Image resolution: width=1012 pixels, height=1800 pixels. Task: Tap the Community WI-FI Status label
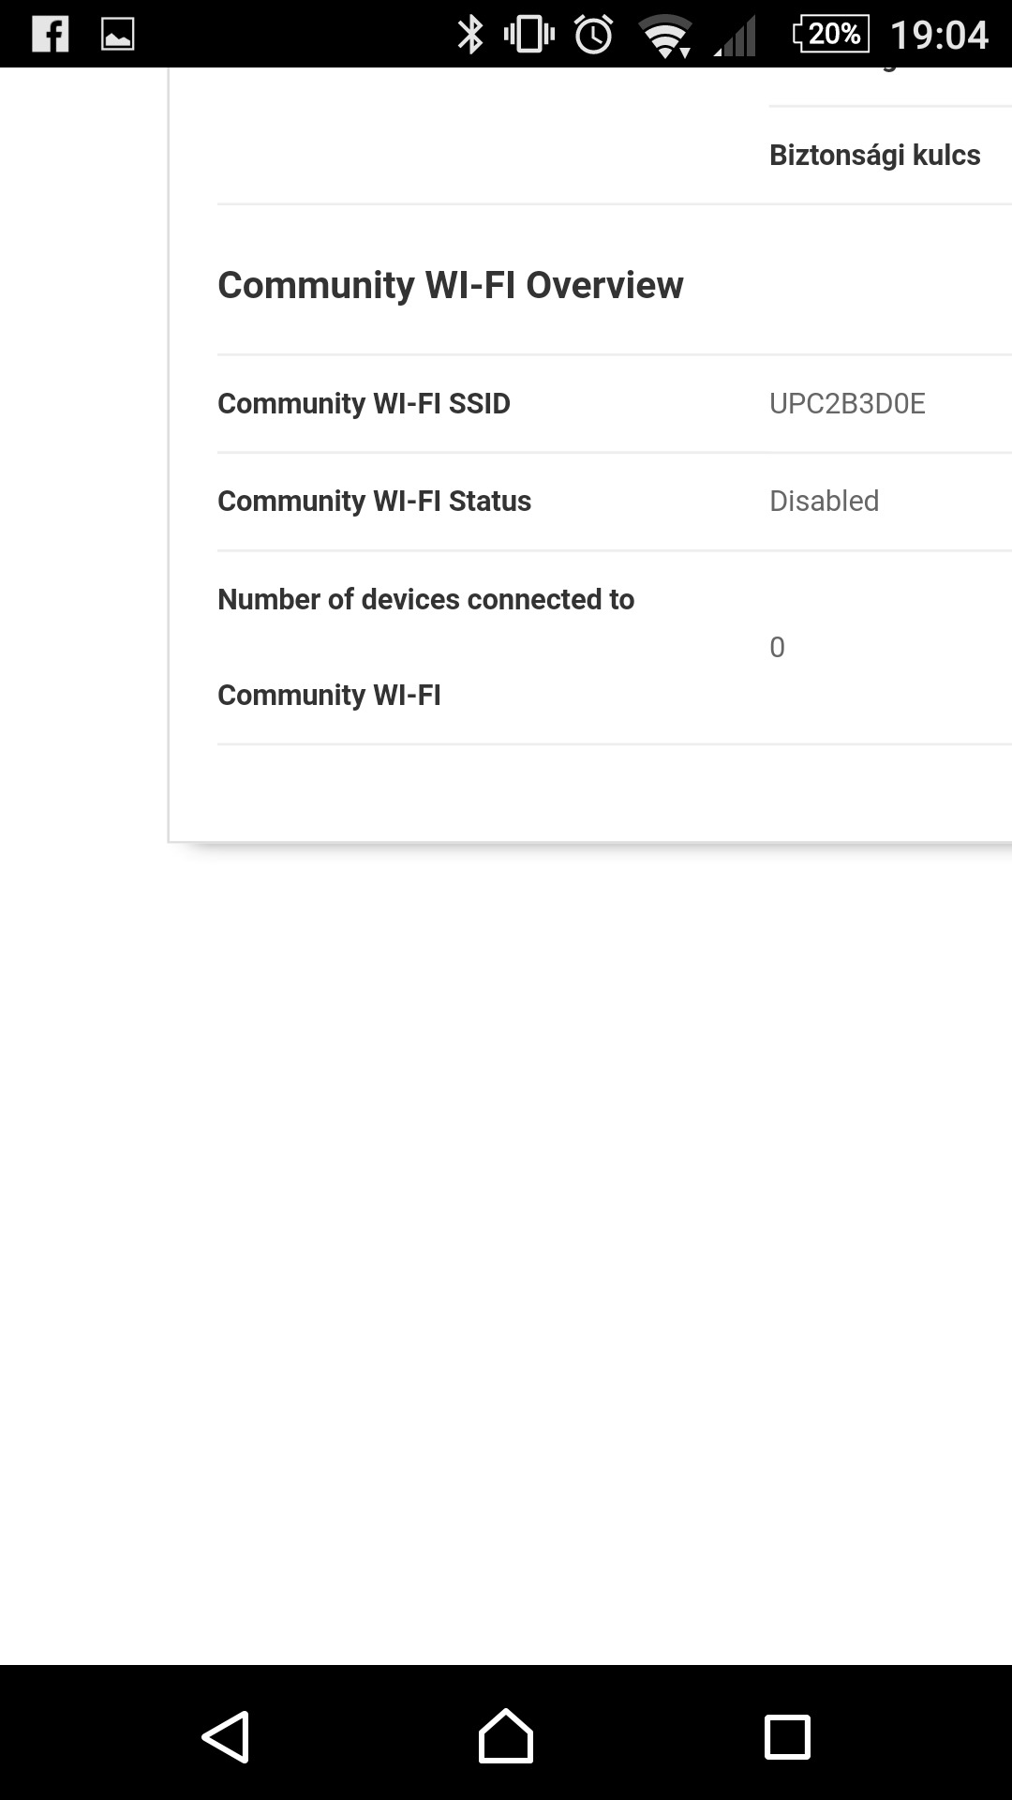click(x=374, y=501)
